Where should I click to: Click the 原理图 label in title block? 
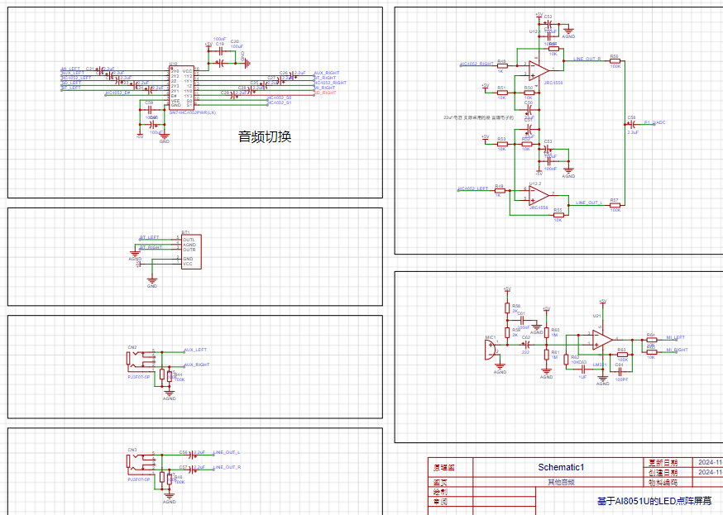coord(443,468)
